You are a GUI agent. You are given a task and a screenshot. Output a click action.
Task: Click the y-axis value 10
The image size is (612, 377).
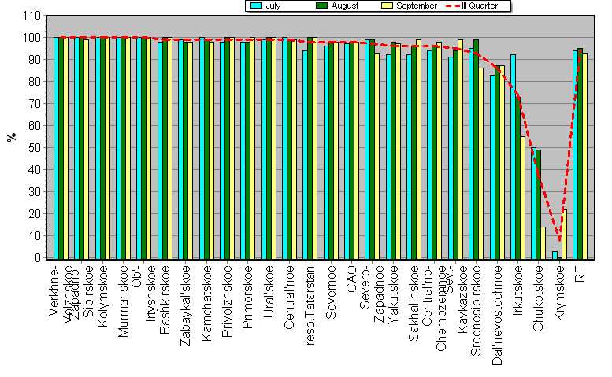(35, 236)
